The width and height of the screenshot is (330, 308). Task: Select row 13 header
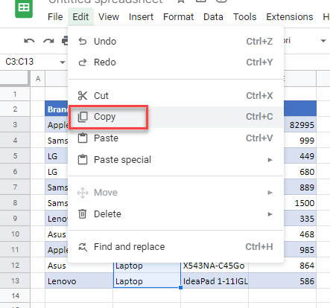coord(15,280)
